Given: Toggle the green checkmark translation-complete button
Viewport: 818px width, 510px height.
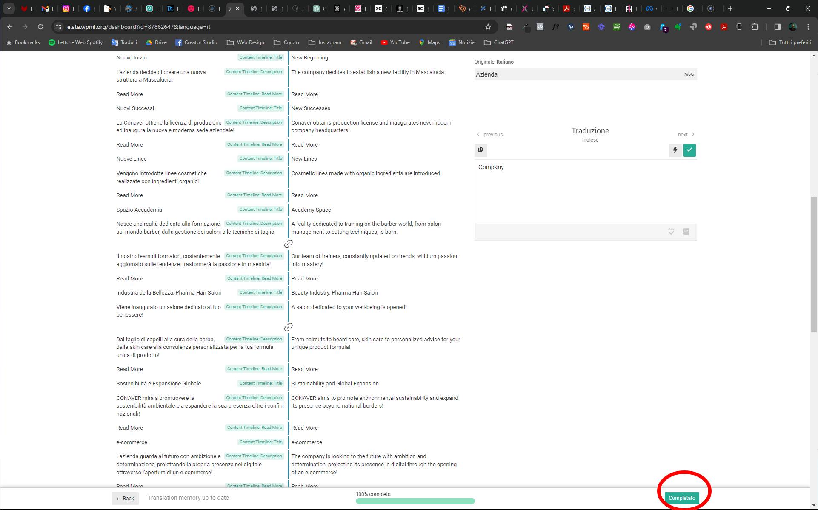Looking at the screenshot, I should 689,150.
